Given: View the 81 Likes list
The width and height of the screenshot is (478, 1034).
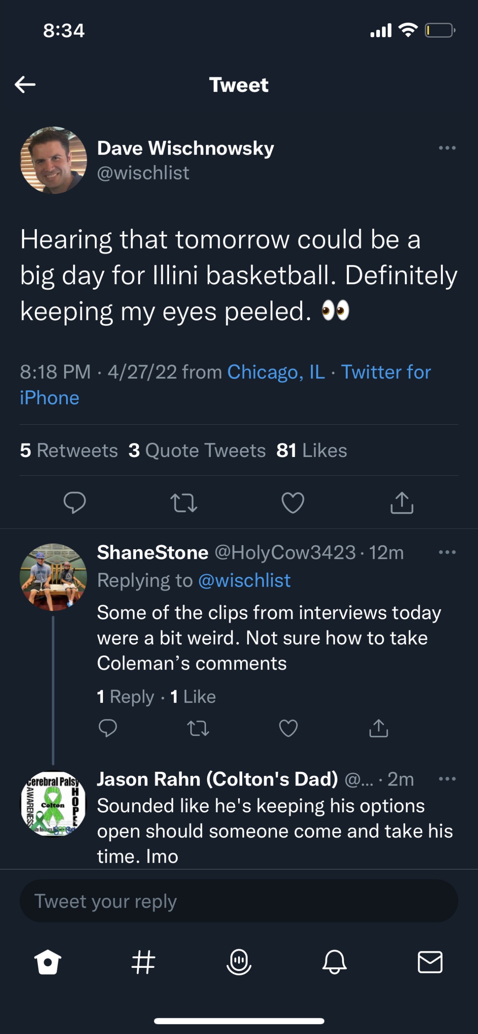Looking at the screenshot, I should tap(312, 450).
